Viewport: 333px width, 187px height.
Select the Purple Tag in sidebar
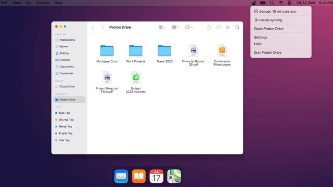(x=66, y=133)
